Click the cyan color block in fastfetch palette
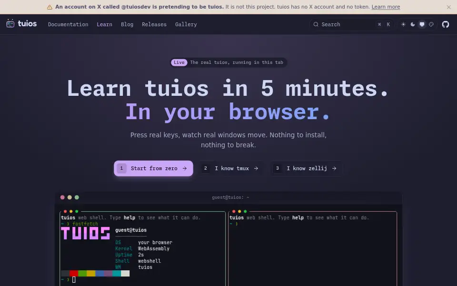The image size is (457, 286). coord(117,274)
